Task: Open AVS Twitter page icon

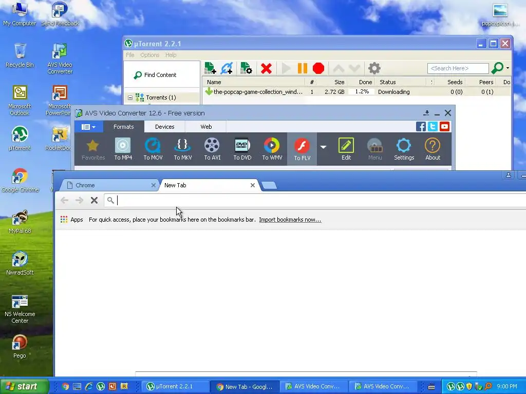Action: point(433,127)
